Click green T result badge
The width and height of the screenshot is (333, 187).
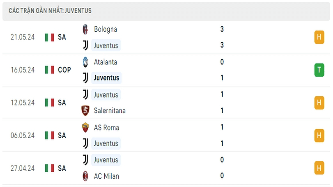pyautogui.click(x=319, y=70)
